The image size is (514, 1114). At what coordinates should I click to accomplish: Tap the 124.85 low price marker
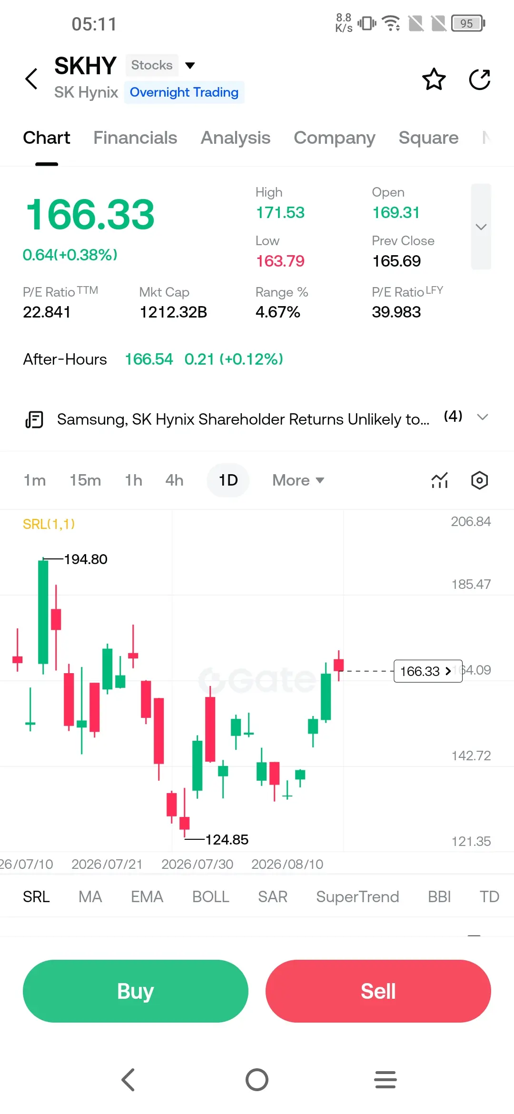click(x=227, y=839)
